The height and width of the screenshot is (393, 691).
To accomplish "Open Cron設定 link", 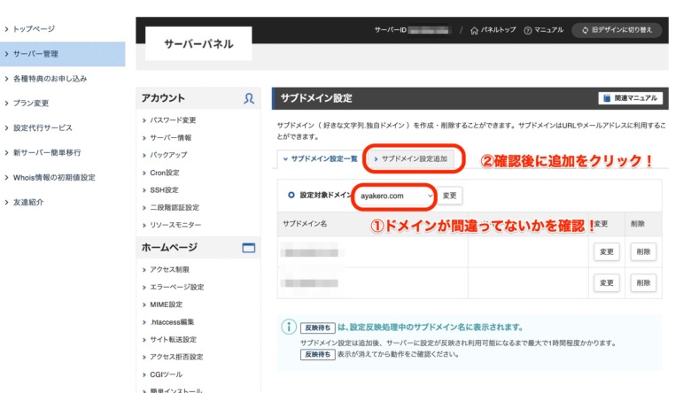I will 164,173.
